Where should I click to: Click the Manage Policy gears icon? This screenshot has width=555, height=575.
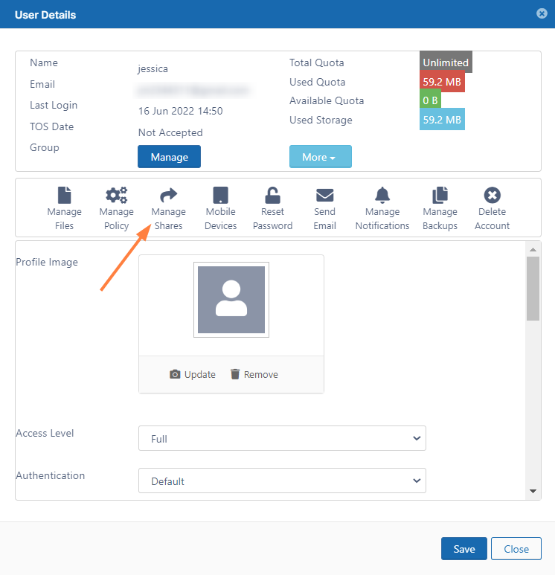pos(116,196)
